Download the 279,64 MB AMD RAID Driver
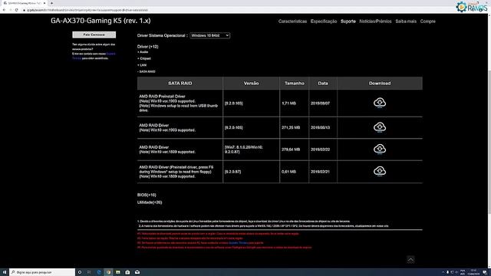 tap(380, 149)
